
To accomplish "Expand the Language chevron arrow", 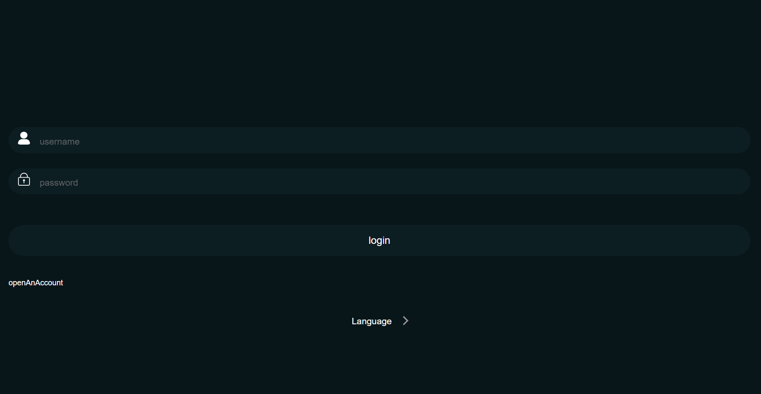I will (x=405, y=321).
